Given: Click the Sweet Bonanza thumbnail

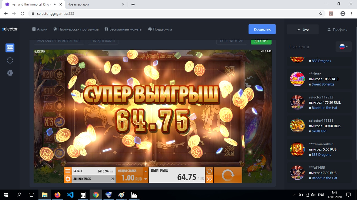Looking at the screenshot, I should 297,79.
